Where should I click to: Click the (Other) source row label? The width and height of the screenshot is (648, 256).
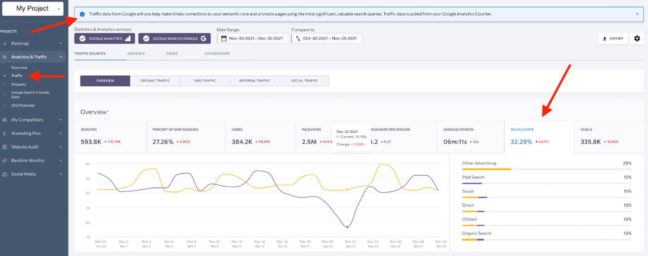coord(469,220)
